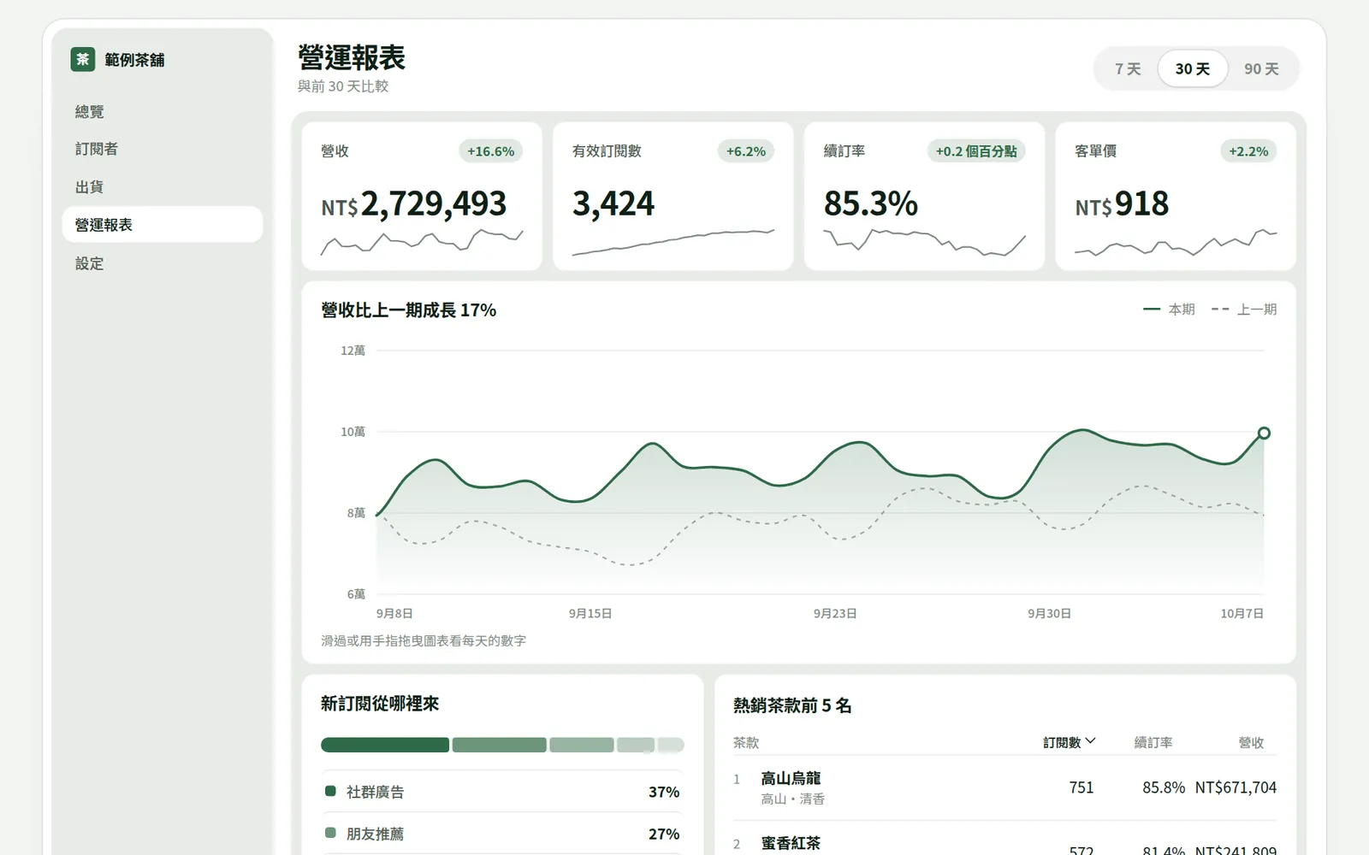Select the 30 天 range option

click(x=1193, y=68)
